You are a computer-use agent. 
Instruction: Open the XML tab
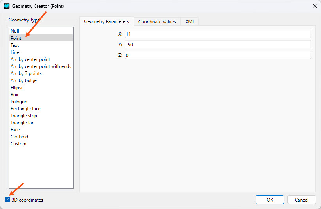click(190, 21)
